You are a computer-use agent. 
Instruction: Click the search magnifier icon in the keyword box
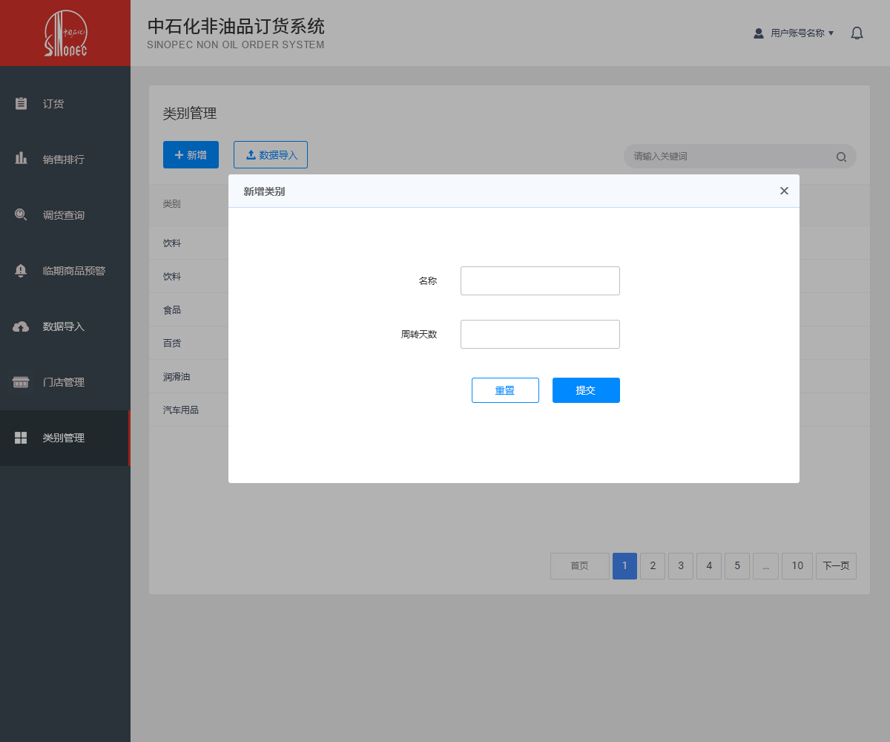pyautogui.click(x=841, y=157)
